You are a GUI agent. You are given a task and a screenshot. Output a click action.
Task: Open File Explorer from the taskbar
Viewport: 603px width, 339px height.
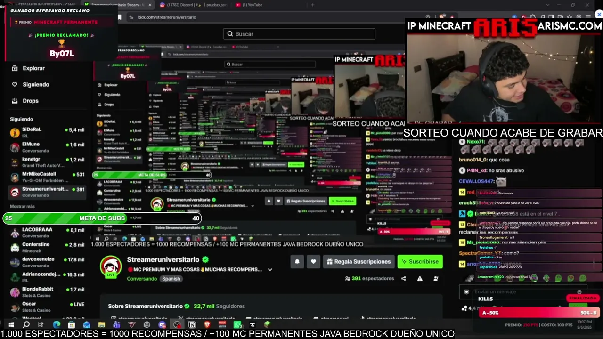(101, 325)
